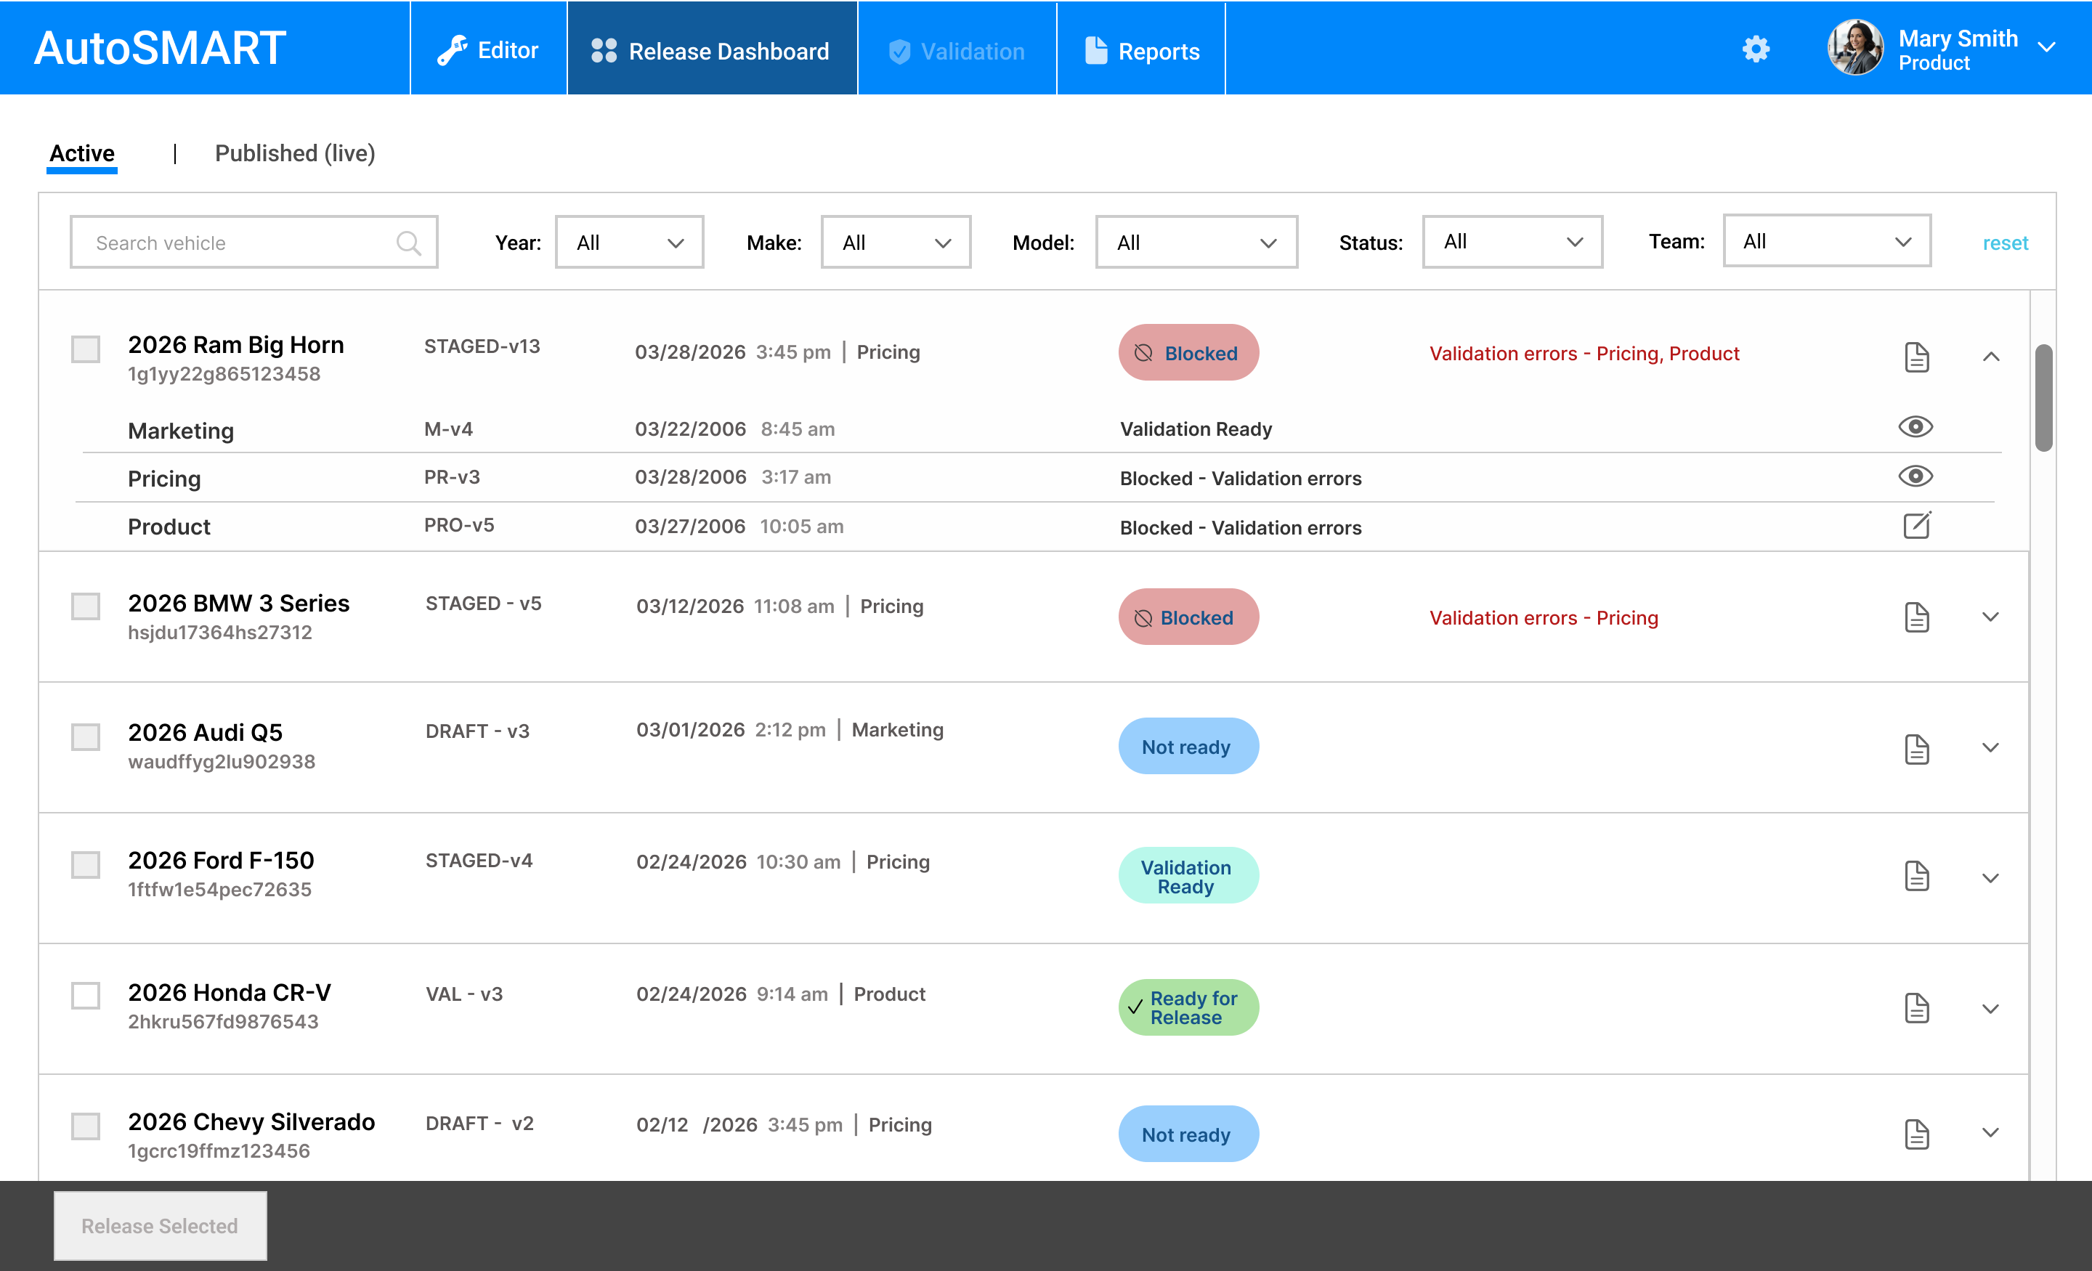Open document icon for 2026 Honda CR-V
This screenshot has height=1271, width=2092.
coord(1916,1008)
